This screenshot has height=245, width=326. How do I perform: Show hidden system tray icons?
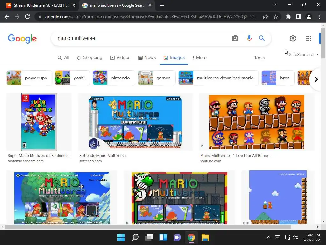click(x=269, y=237)
